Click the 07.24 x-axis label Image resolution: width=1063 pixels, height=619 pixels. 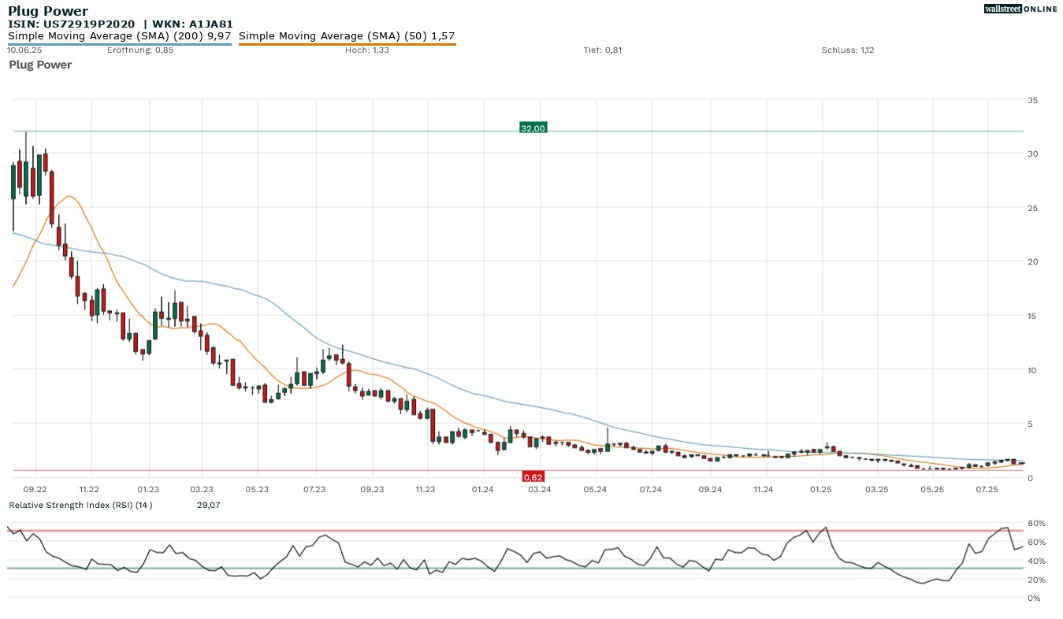tap(650, 489)
